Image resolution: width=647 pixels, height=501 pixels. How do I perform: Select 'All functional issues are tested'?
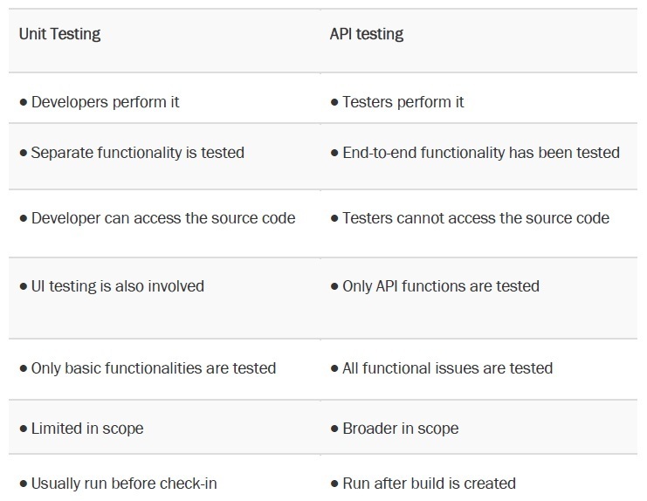coord(447,368)
